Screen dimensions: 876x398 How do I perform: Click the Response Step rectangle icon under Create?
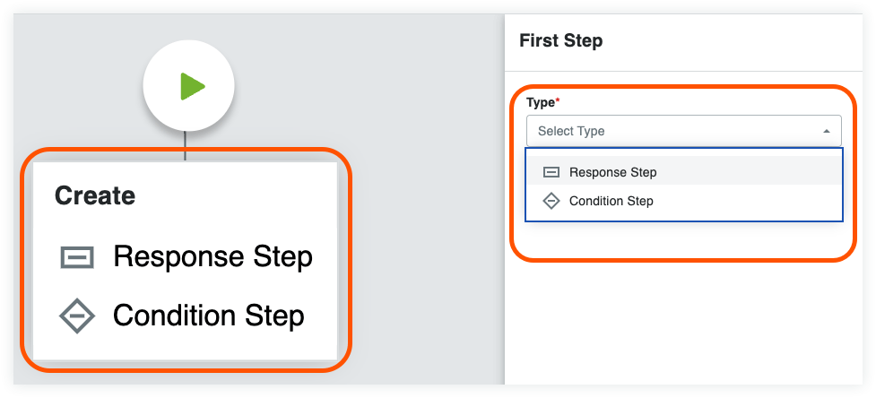[77, 258]
